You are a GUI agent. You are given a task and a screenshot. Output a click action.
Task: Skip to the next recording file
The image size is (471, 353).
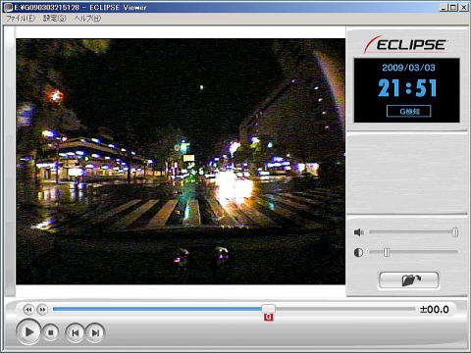(95, 332)
